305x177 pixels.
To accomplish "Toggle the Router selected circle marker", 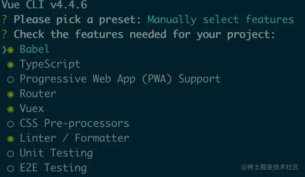I will pyautogui.click(x=10, y=95).
